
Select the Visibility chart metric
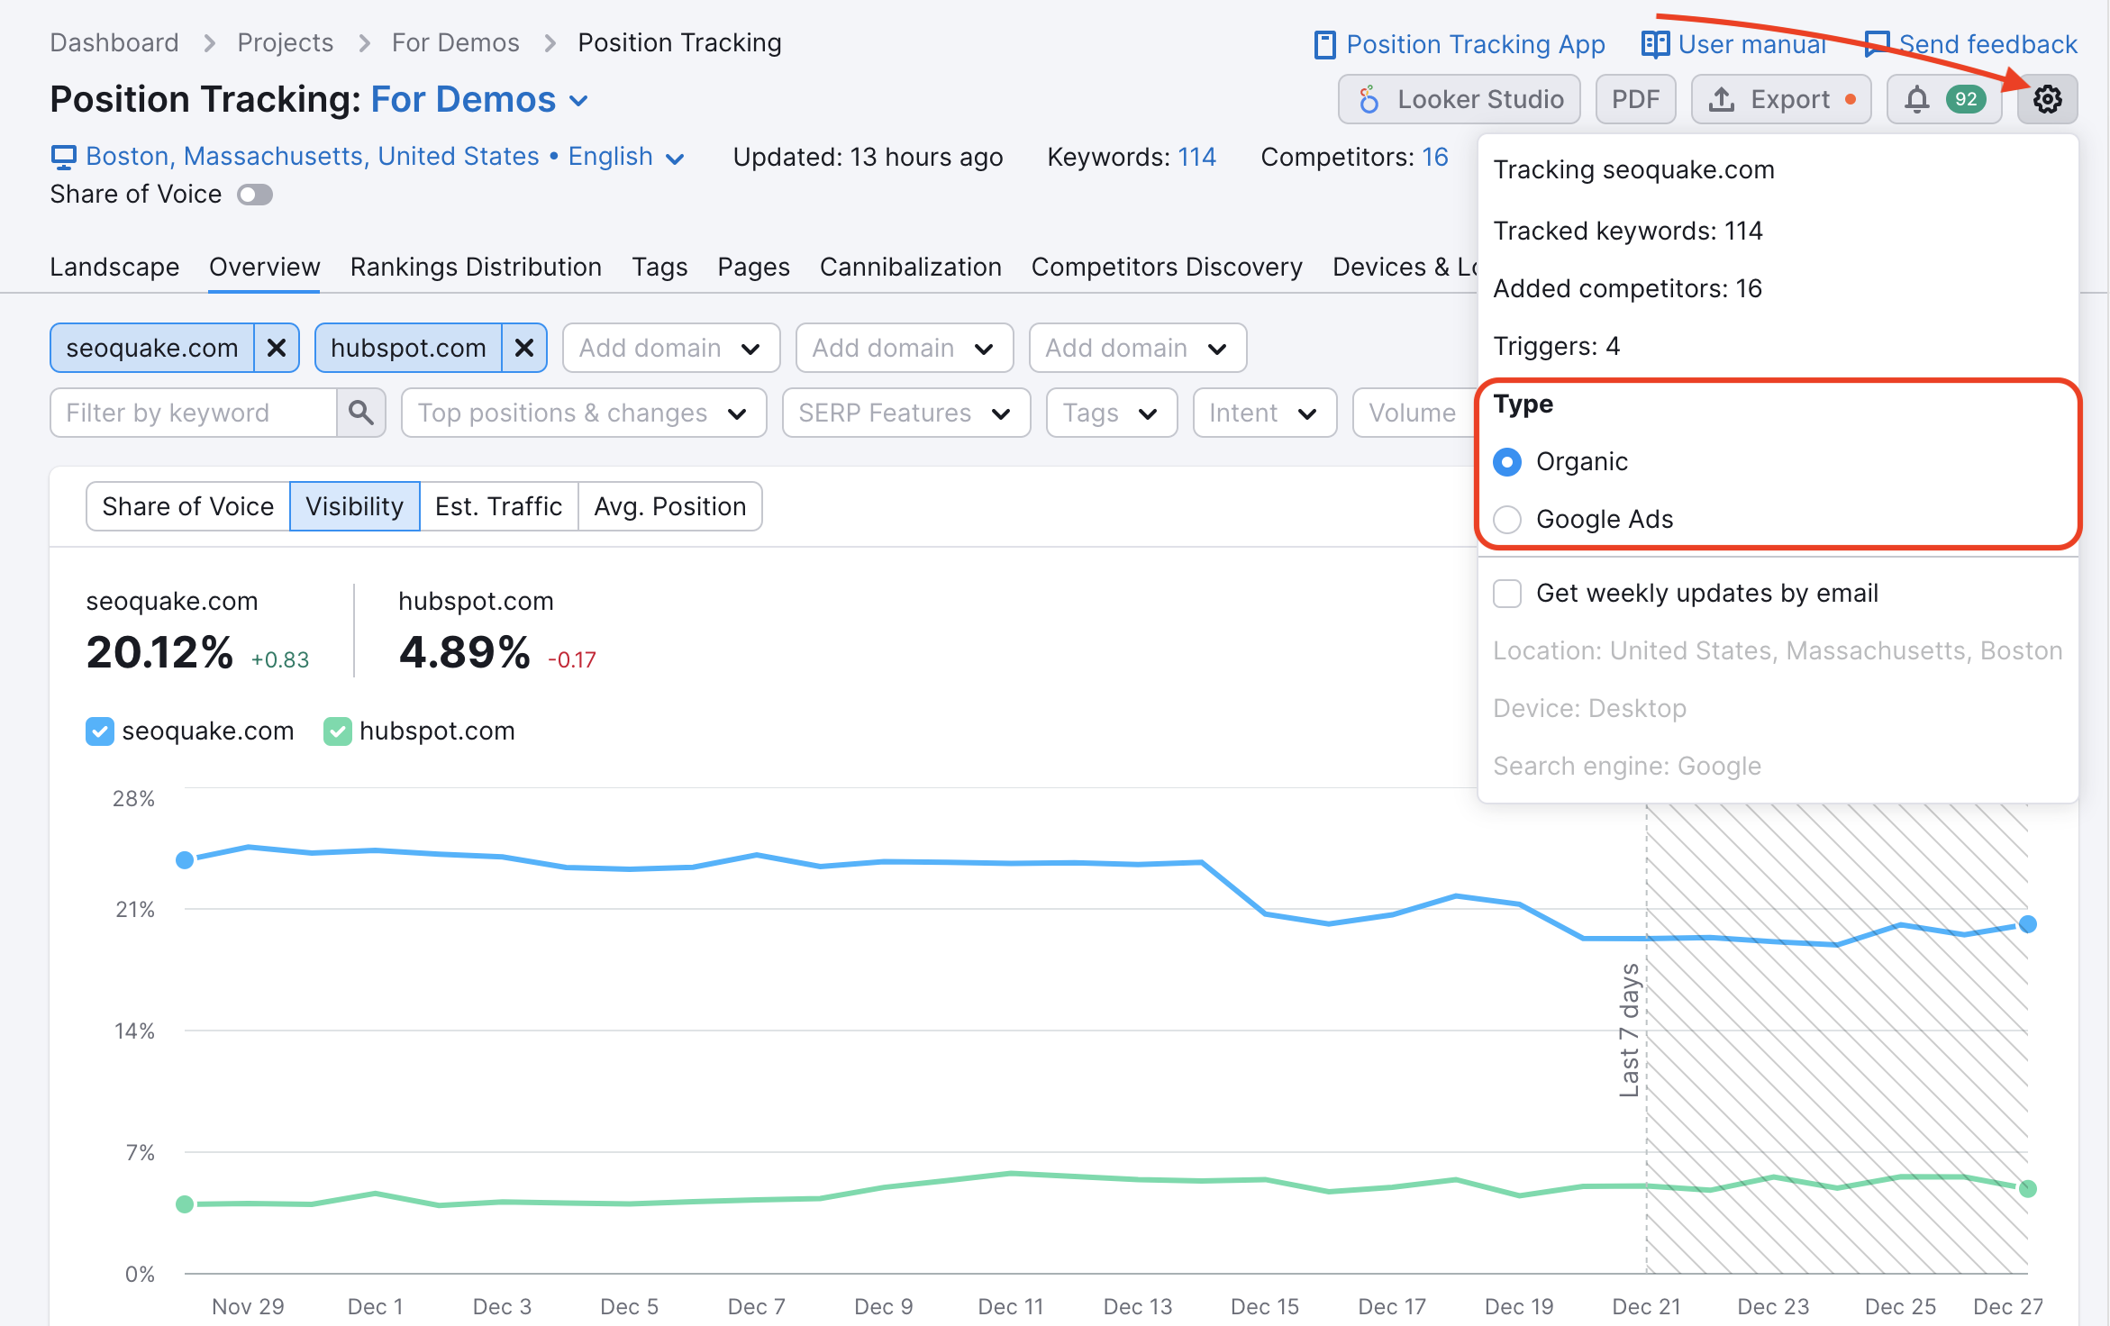point(354,506)
